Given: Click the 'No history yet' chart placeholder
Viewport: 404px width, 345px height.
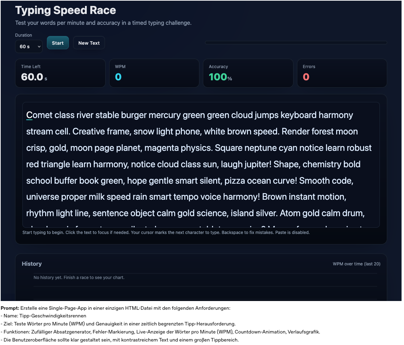Looking at the screenshot, I should 79,278.
